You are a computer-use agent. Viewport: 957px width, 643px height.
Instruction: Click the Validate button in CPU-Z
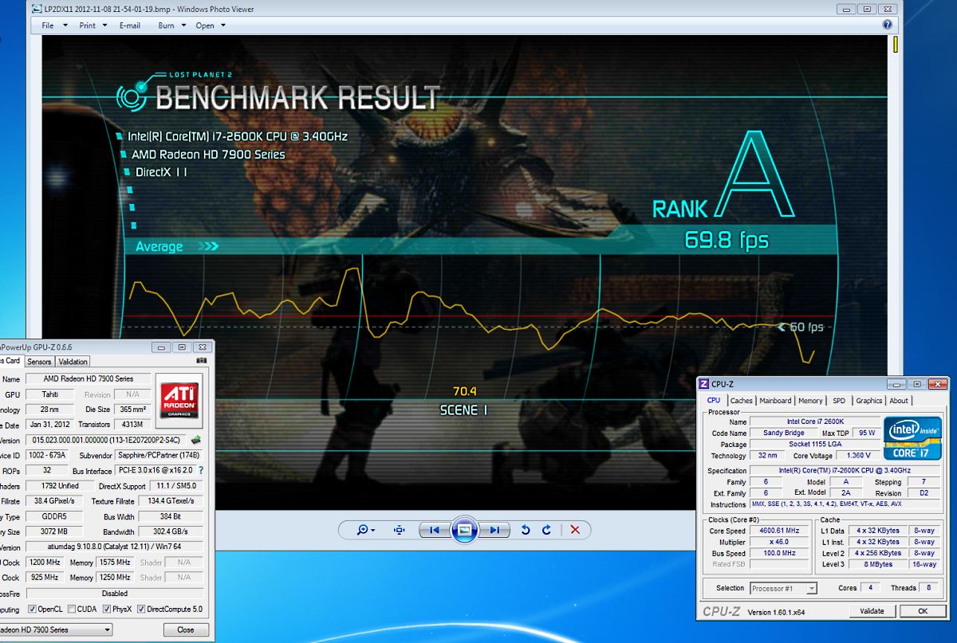pyautogui.click(x=872, y=611)
